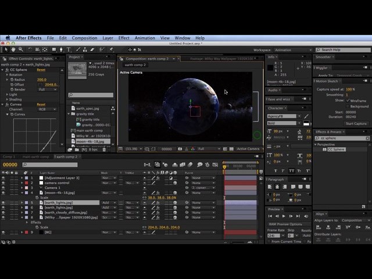Activate the Selection arrow tool
Image resolution: width=372 pixels, height=279 pixels.
(x=5, y=50)
